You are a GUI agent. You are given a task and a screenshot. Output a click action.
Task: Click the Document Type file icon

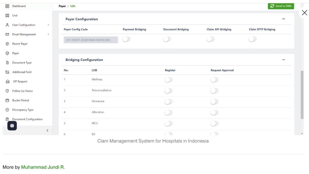tap(7, 63)
